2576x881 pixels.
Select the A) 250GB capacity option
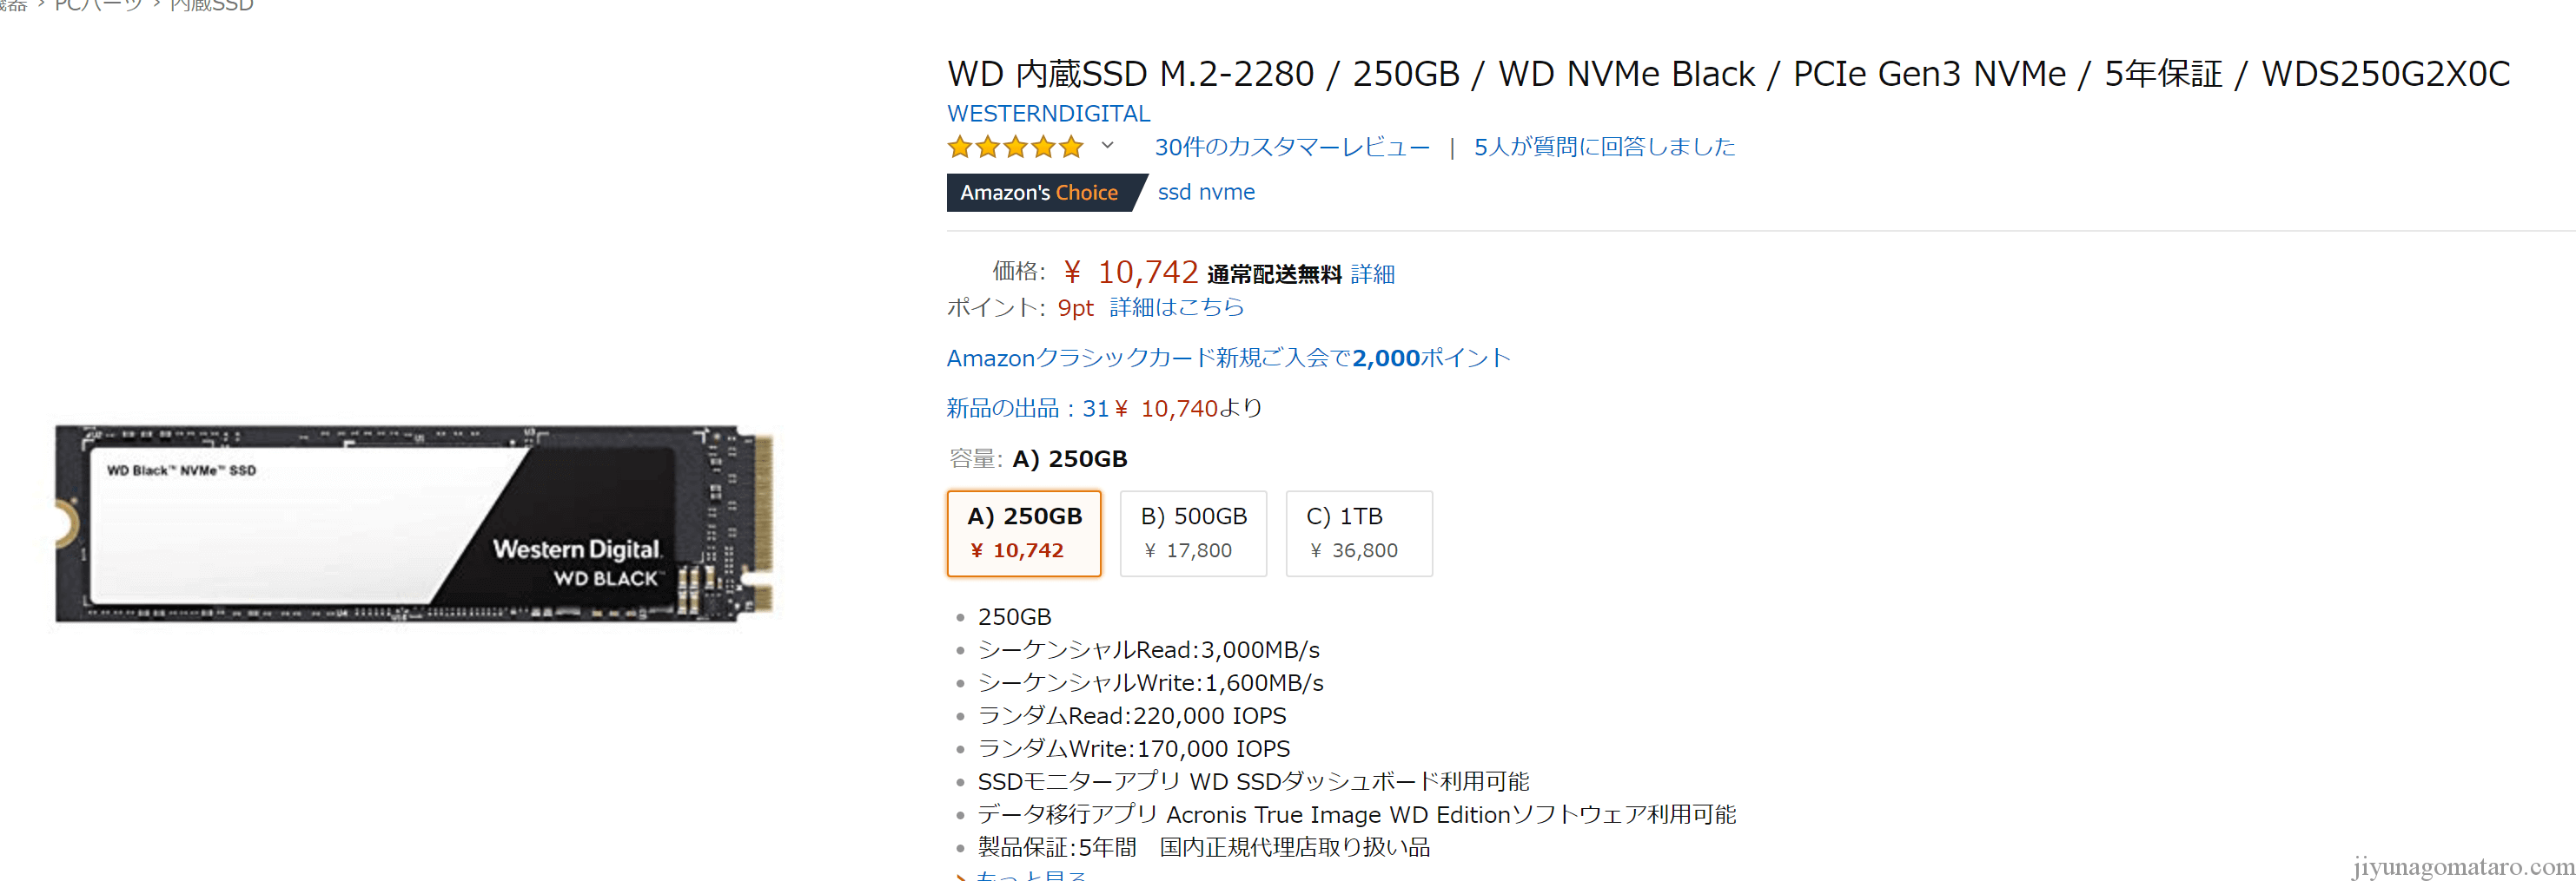pos(1023,532)
